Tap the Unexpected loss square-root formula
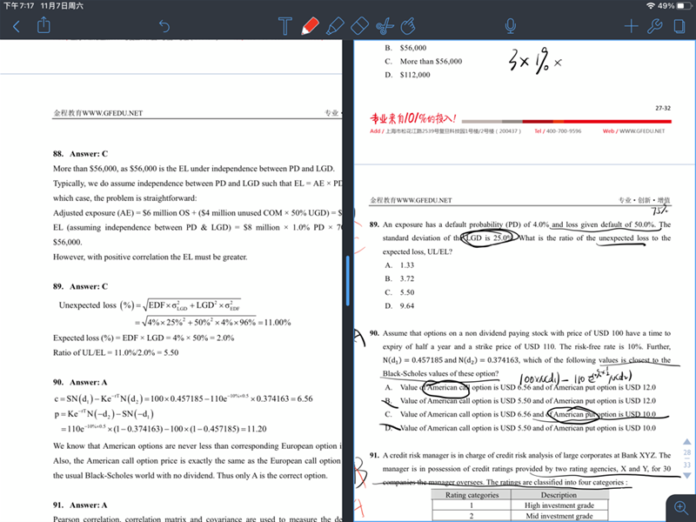The width and height of the screenshot is (696, 522). pos(175,313)
